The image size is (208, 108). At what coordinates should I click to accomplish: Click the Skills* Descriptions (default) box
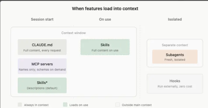(x=42, y=85)
